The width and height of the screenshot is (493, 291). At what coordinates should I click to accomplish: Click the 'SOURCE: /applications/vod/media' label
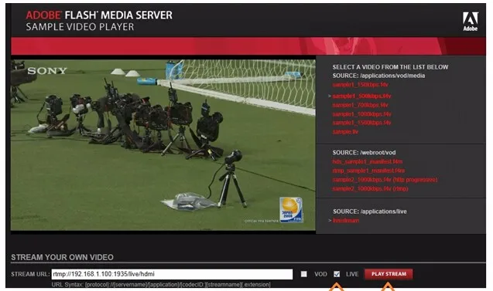(378, 76)
